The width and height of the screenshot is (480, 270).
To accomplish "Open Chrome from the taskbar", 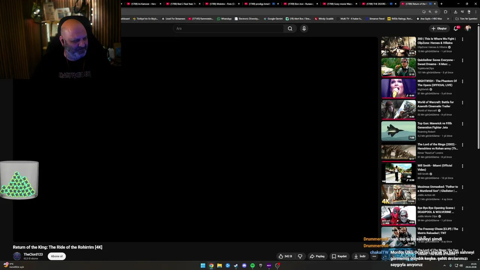I will [211, 265].
